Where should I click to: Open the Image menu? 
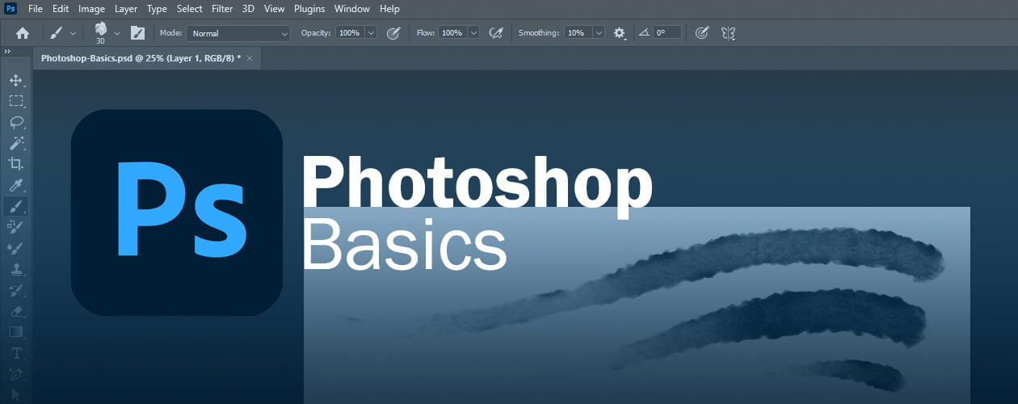(x=92, y=9)
